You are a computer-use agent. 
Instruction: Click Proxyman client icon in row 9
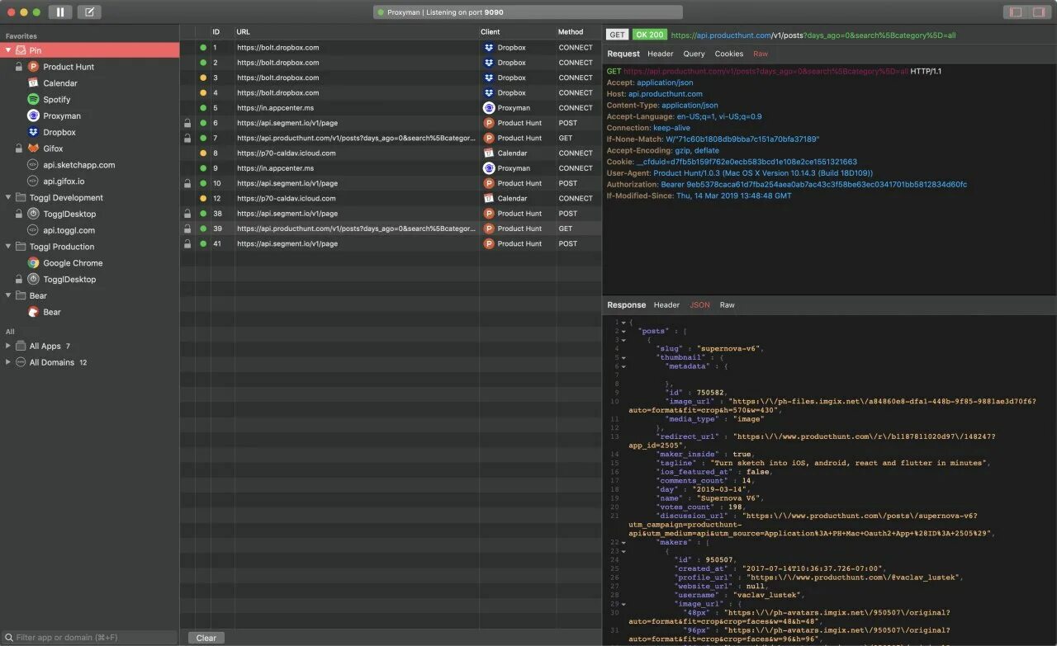click(x=489, y=168)
